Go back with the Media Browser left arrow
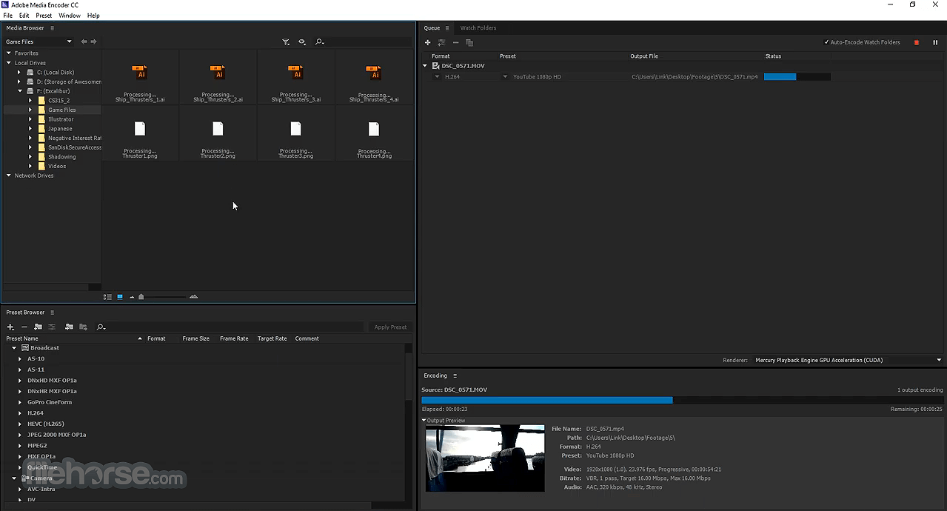This screenshot has width=947, height=511. tap(84, 41)
